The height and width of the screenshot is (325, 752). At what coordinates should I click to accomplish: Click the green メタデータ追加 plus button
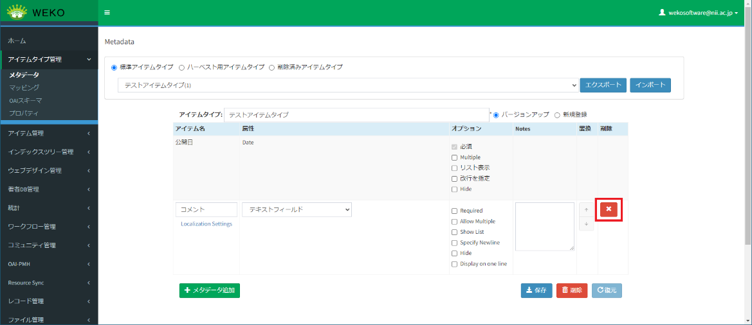[210, 290]
